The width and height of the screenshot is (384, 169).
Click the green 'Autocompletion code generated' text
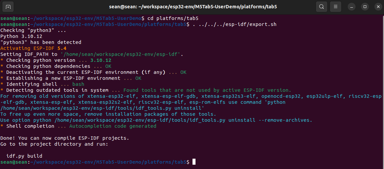point(113,126)
